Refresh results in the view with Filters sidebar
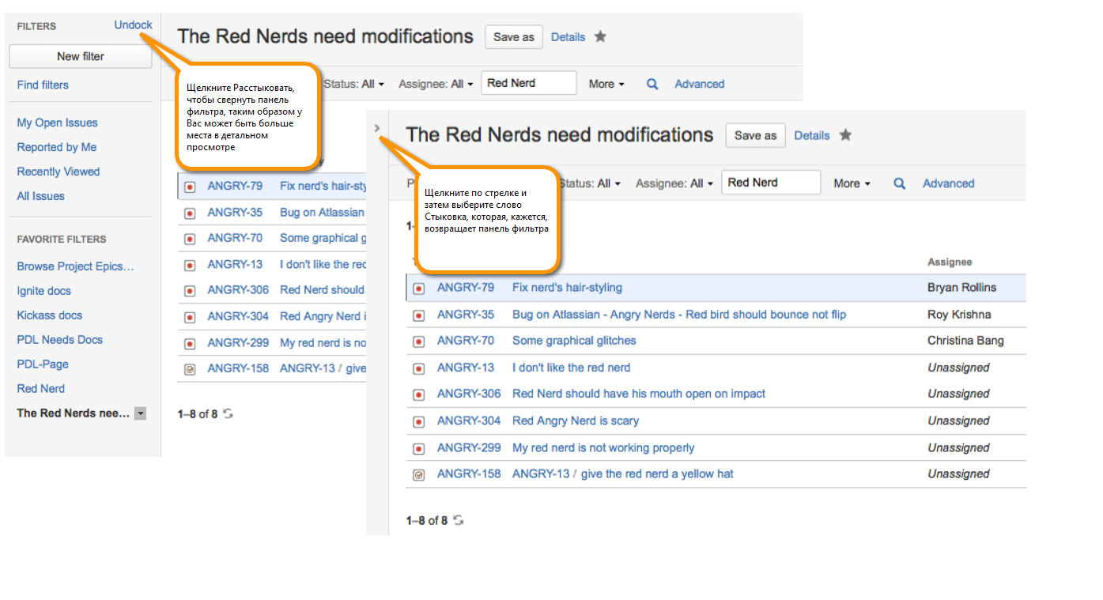Image resolution: width=1103 pixels, height=600 pixels. pyautogui.click(x=228, y=414)
